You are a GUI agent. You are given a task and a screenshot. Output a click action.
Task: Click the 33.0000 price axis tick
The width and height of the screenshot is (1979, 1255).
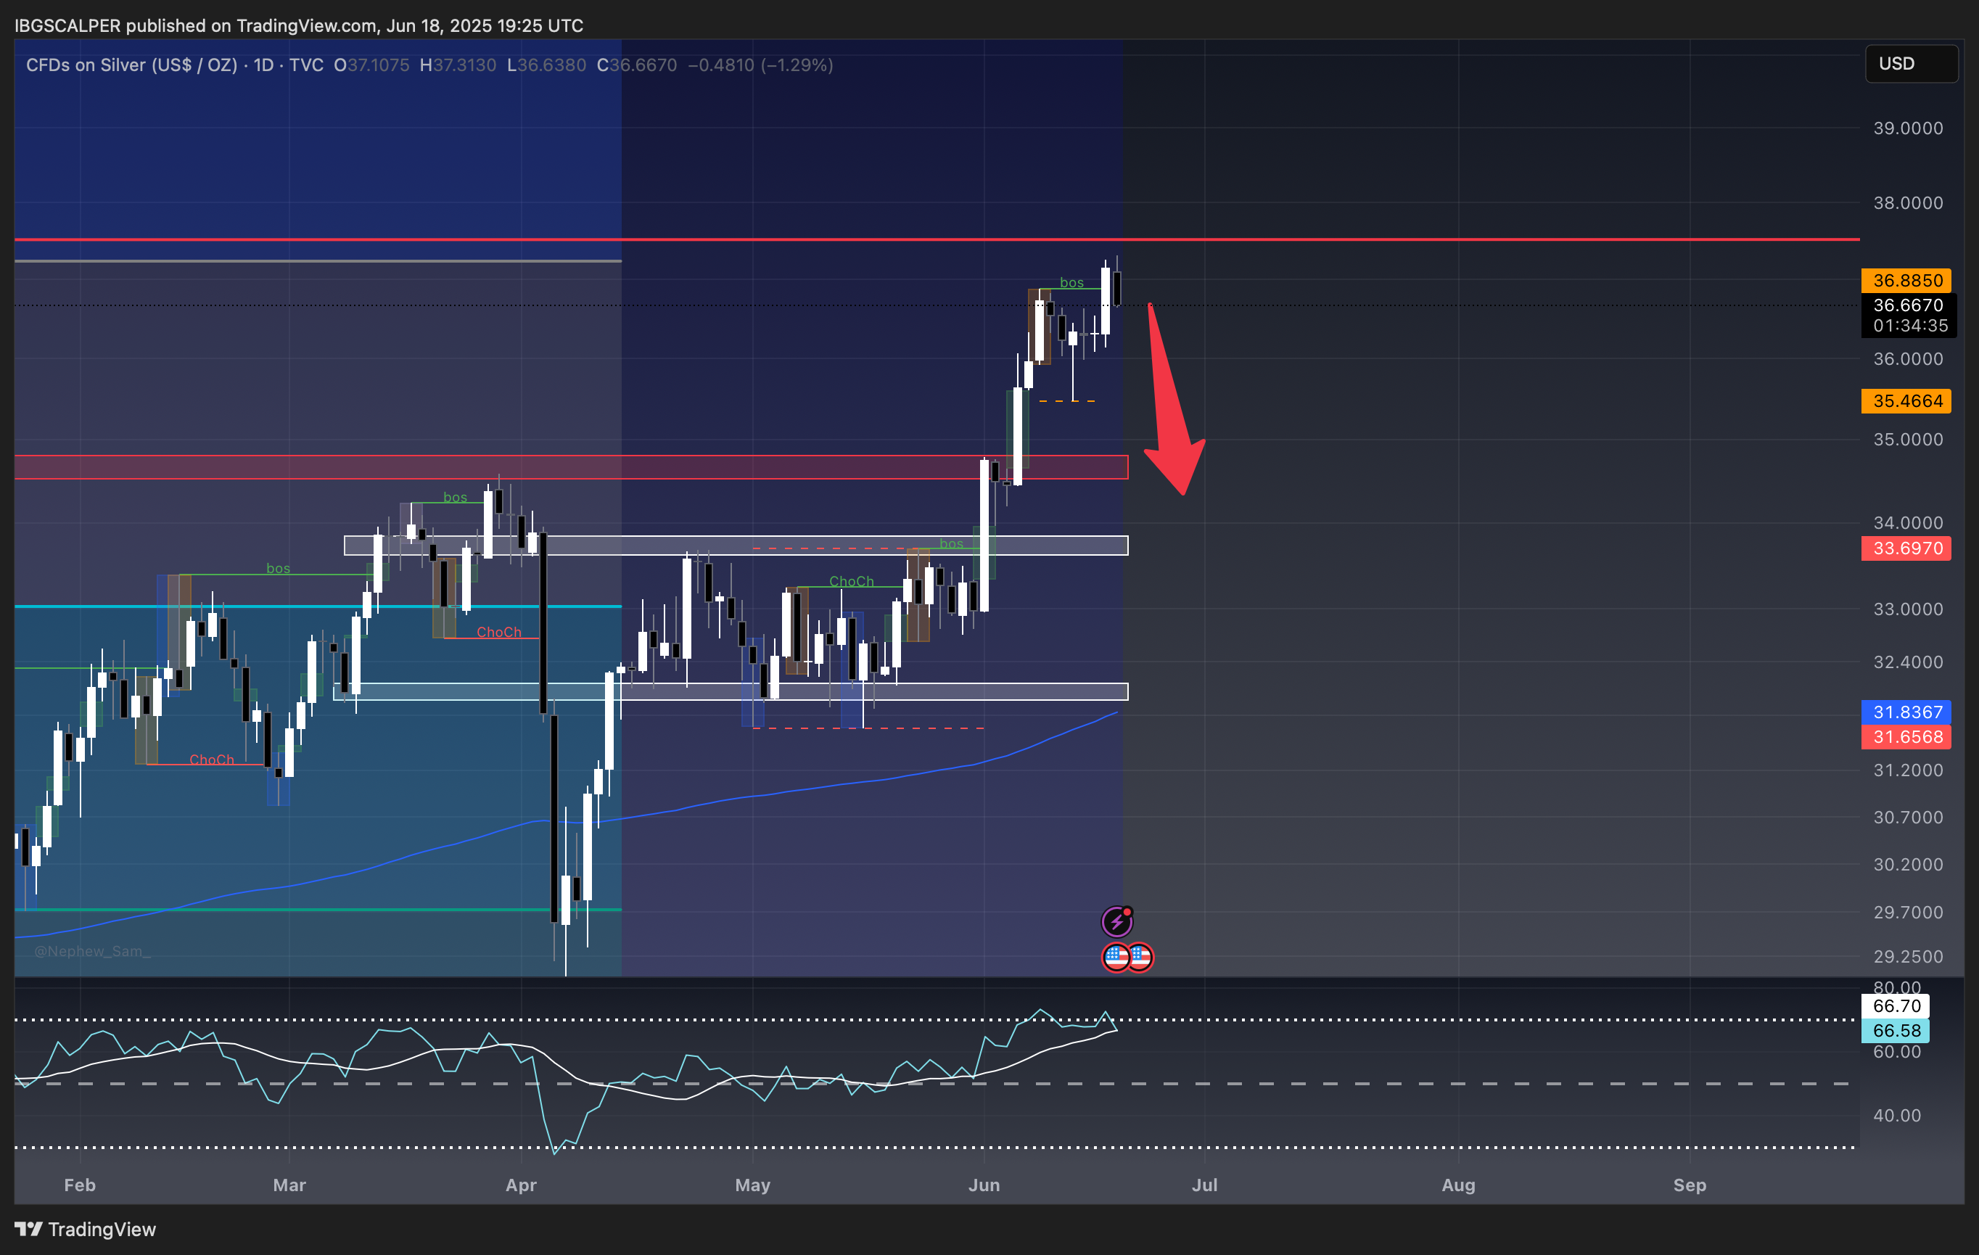coord(1907,609)
